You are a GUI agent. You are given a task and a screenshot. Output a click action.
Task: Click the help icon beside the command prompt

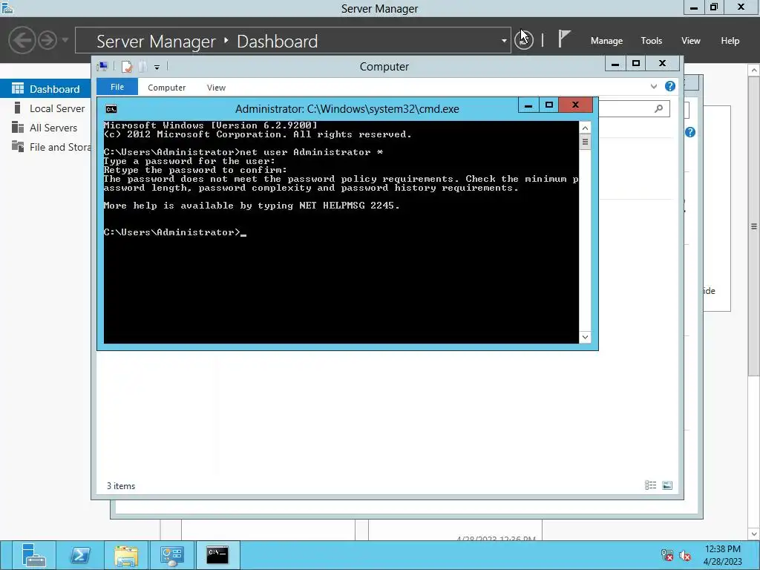690,132
